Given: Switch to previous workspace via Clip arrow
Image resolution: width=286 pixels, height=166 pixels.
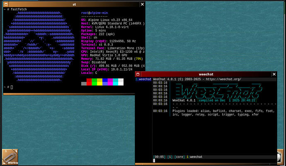Looking at the screenshot, I should tap(4, 164).
